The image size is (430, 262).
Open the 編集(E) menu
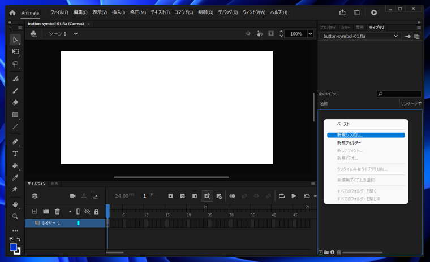[x=80, y=12]
